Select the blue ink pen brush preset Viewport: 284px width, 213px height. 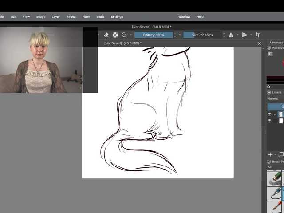coord(274,194)
